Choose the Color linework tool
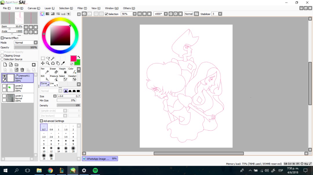 coord(72,71)
